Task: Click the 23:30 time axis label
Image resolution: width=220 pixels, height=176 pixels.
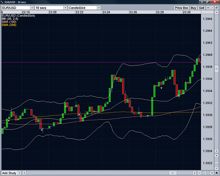Action: pyautogui.click(x=187, y=12)
